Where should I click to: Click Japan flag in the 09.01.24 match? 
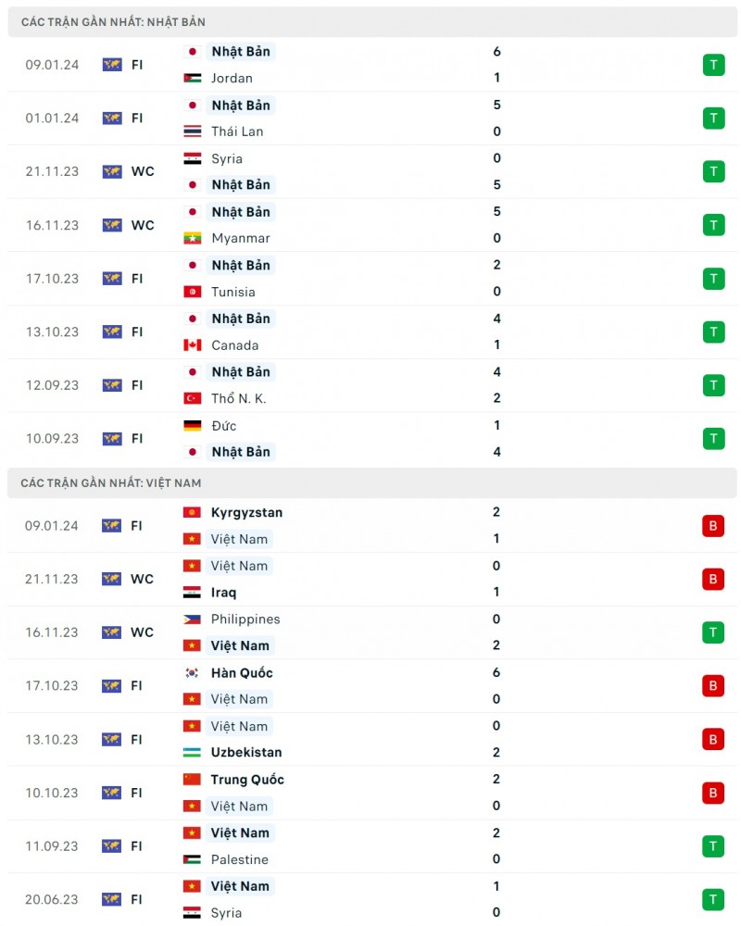click(193, 52)
